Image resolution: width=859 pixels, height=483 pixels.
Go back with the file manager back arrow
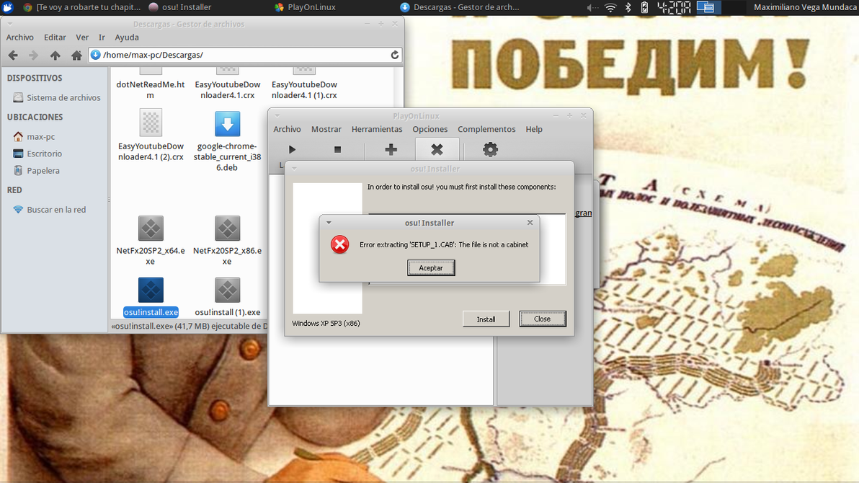(13, 55)
